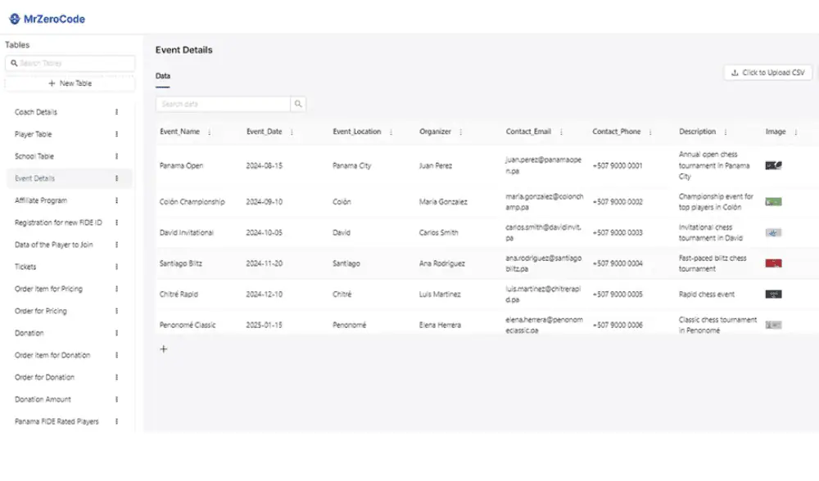Switch to the Data tab
The height and width of the screenshot is (481, 819).
163,76
